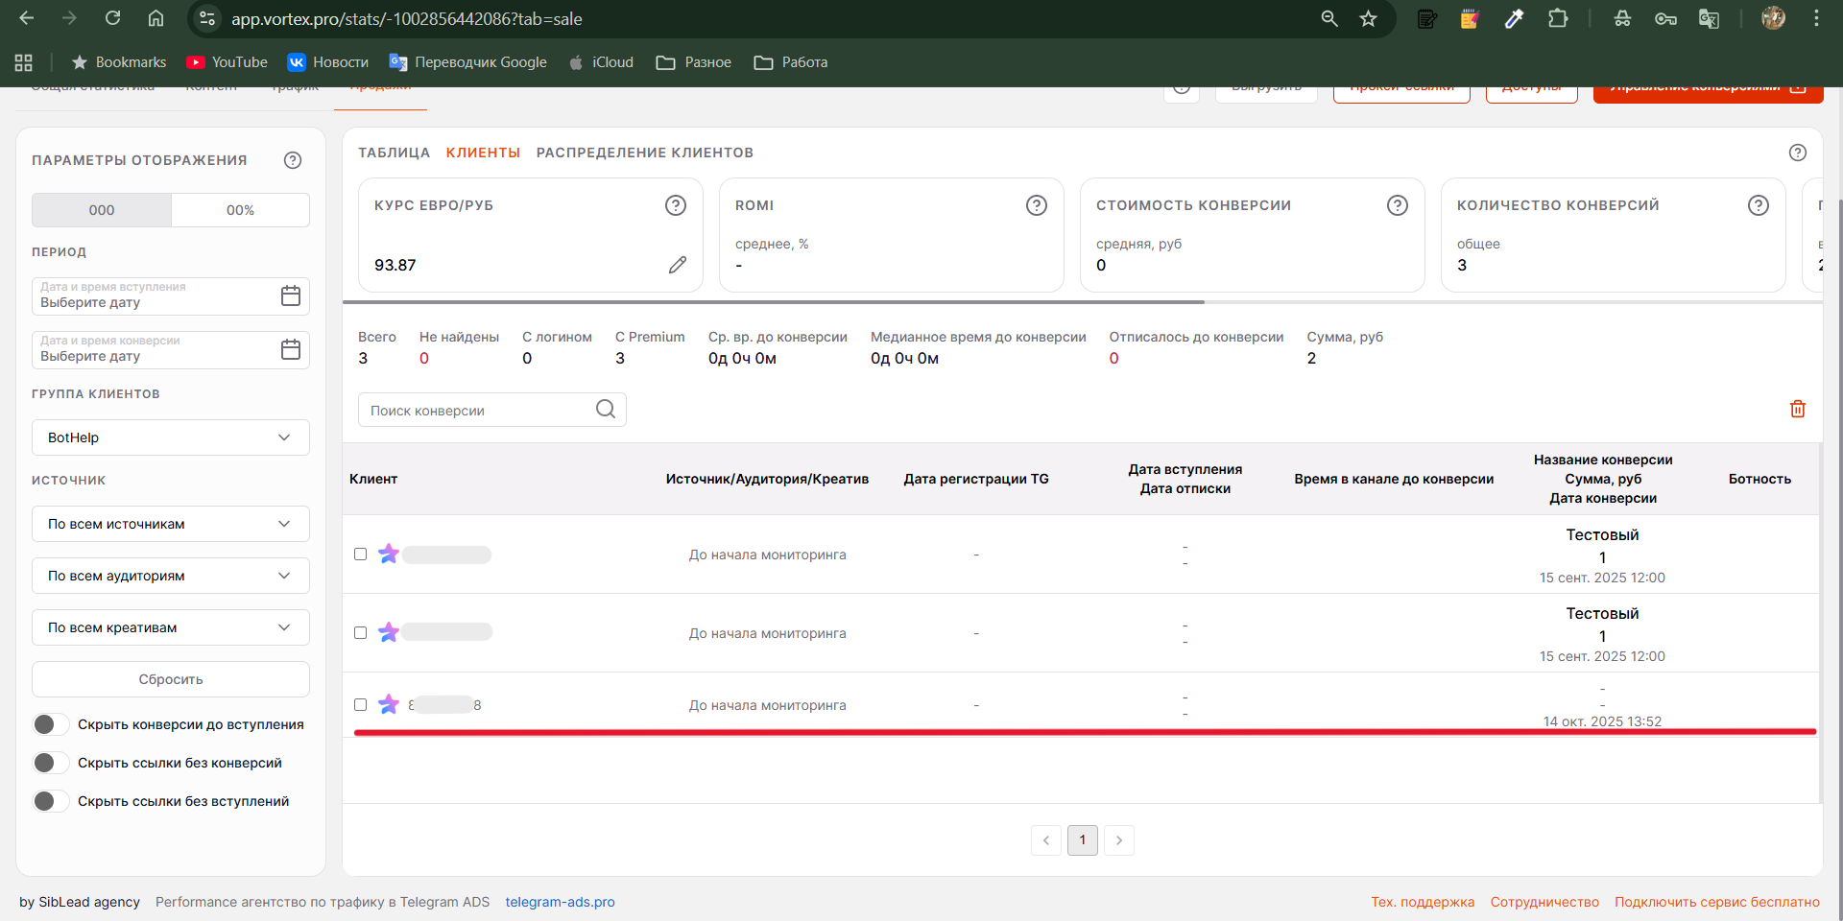This screenshot has height=921, width=1843.
Task: Edit the euro/ruble exchange rate pencil icon
Action: pos(678,265)
